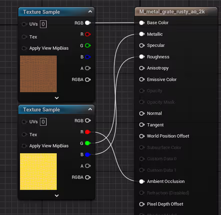Click Apply View MipBias pin on bottom Texture Sample

click(24, 146)
